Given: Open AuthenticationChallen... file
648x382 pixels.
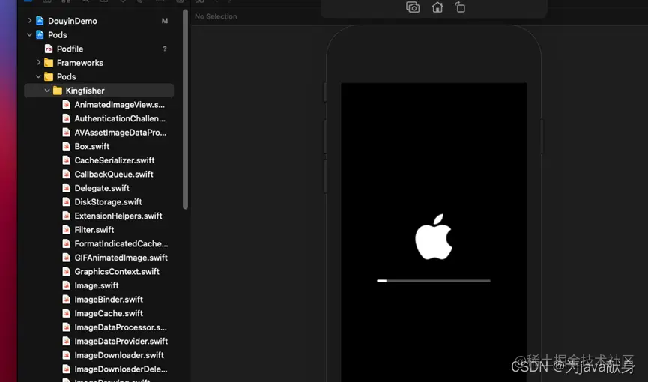Looking at the screenshot, I should (x=120, y=118).
